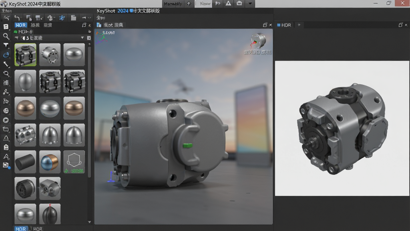
Task: Click the clipboard paste icon in top toolbar
Action: point(74,18)
